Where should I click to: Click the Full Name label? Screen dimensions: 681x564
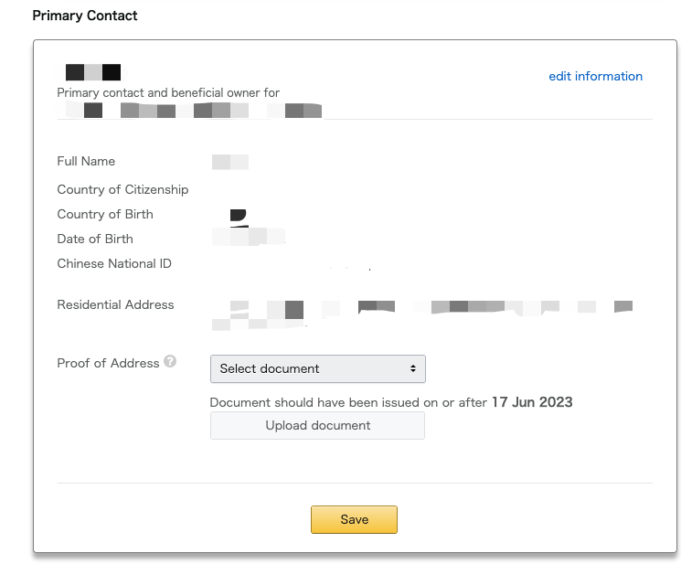pos(86,161)
